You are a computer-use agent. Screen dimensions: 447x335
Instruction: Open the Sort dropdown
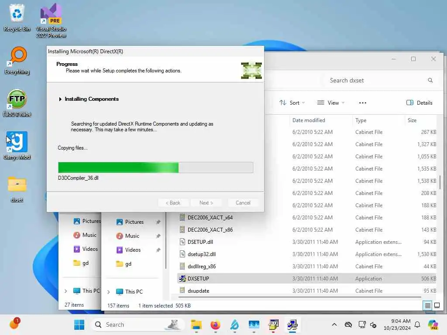(292, 103)
